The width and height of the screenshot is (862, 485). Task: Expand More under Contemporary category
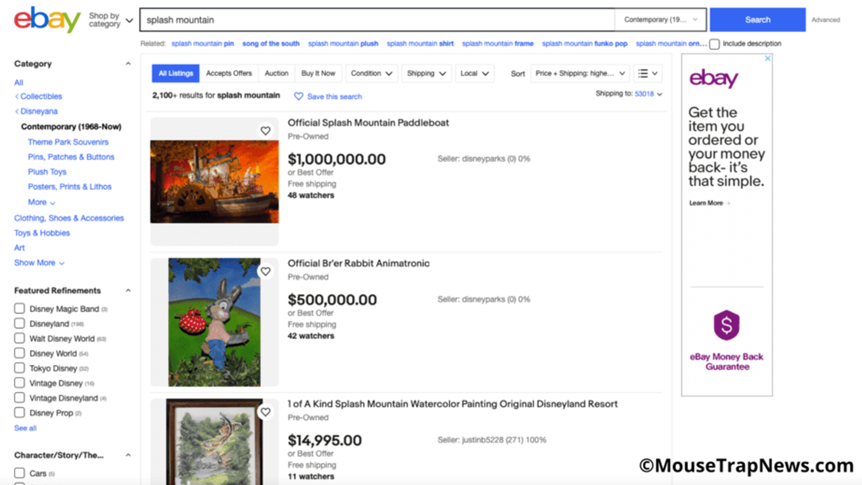click(41, 202)
